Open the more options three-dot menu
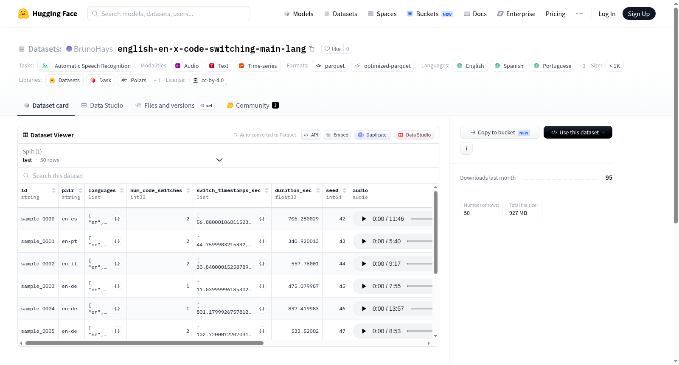The image size is (679, 365). [x=466, y=148]
